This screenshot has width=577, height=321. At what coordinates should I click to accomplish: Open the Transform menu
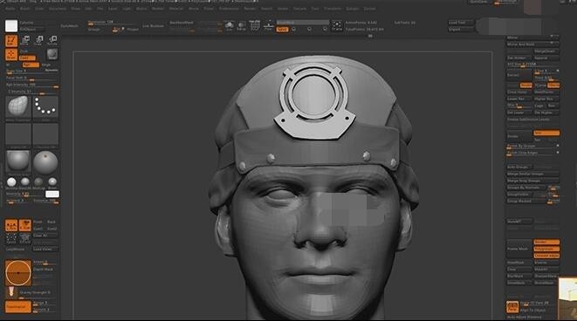click(333, 9)
